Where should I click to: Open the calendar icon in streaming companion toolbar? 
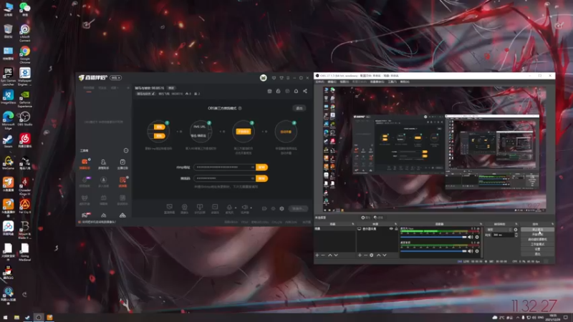(x=270, y=92)
